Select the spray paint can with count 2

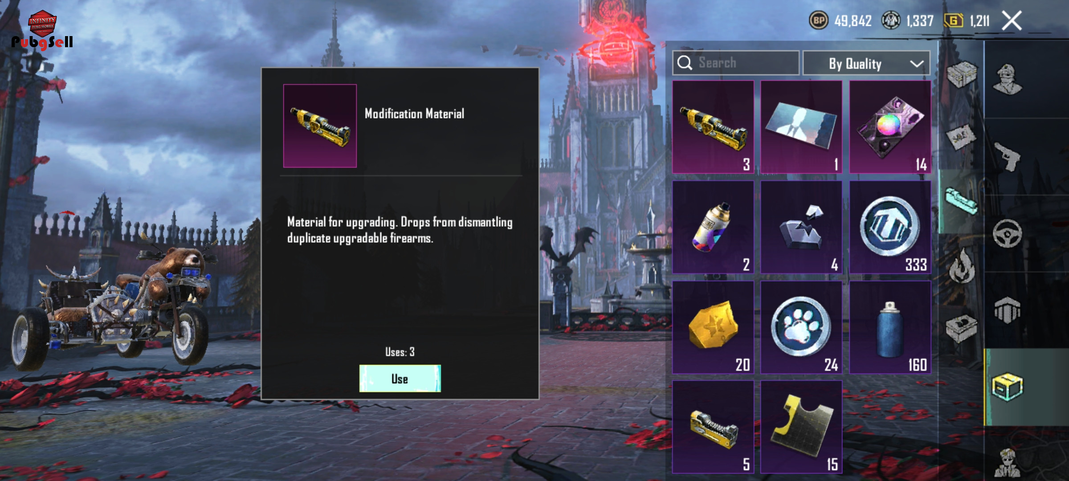[713, 227]
